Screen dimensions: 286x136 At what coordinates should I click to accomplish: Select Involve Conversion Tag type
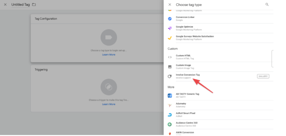pos(220,76)
